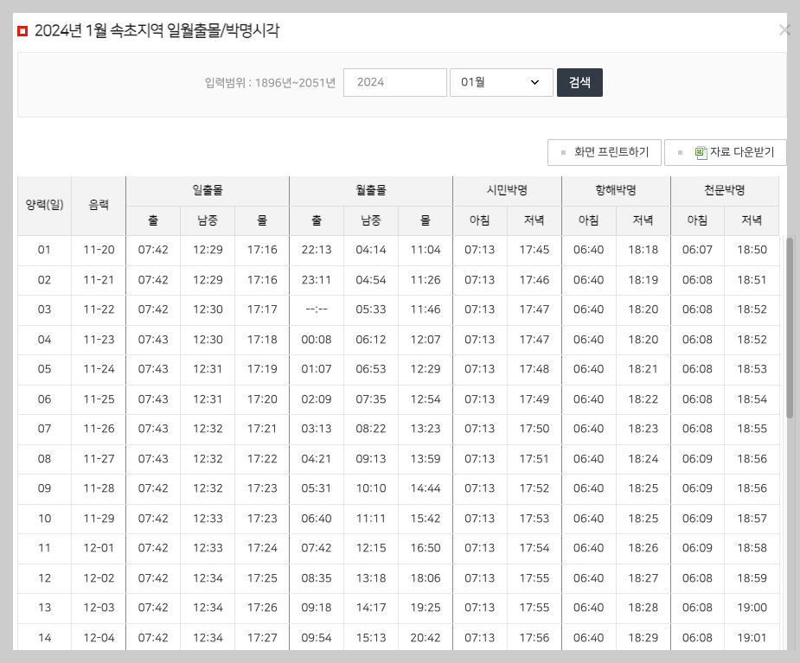This screenshot has height=663, width=800.
Task: Click the red square icon beside the popup title
Action: point(22,29)
